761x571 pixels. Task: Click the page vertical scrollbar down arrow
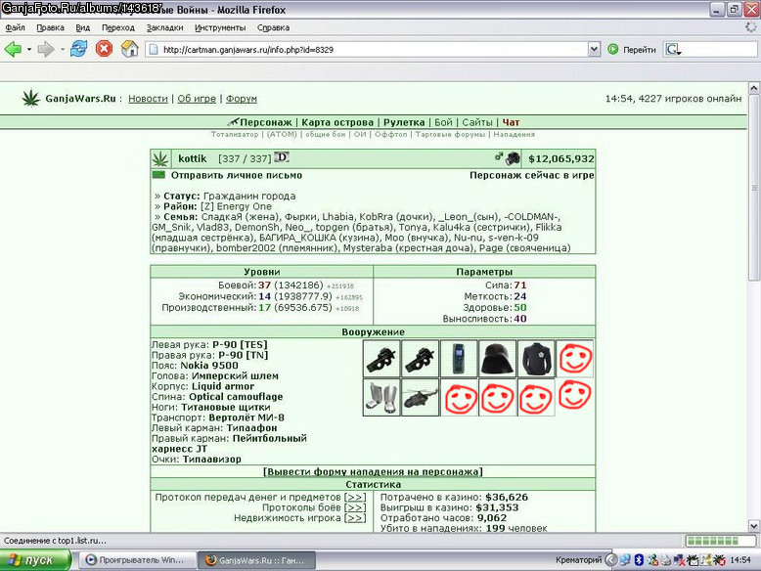pyautogui.click(x=754, y=526)
